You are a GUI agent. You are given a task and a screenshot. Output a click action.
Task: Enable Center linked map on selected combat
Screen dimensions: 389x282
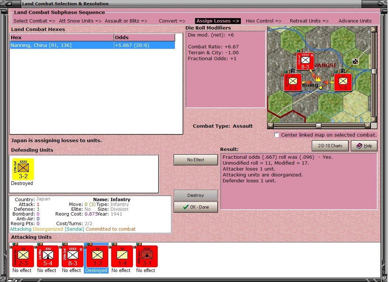point(277,135)
